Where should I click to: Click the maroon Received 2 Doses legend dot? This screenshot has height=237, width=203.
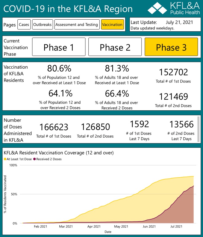tap(35, 159)
